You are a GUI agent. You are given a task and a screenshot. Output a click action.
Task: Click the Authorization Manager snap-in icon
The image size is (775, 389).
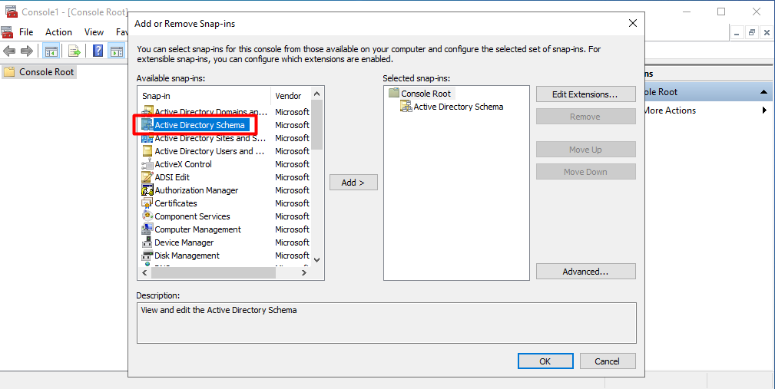147,190
